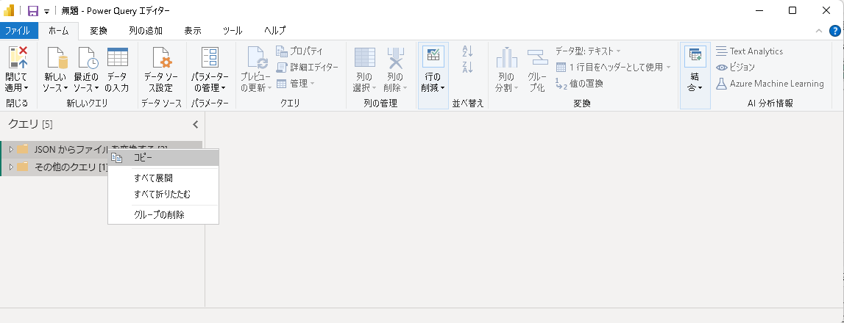
Task: Open help with the question mark icon
Action: (x=835, y=31)
